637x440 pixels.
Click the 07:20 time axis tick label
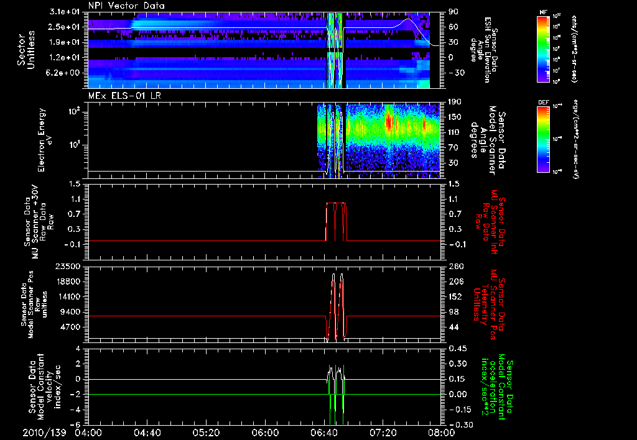[x=382, y=433]
